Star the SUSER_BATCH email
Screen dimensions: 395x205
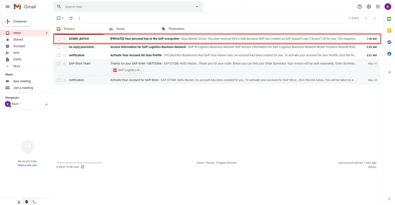(65, 39)
